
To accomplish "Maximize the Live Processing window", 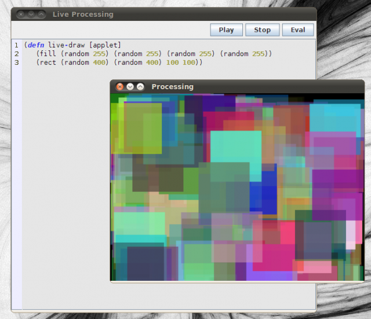I will (41, 14).
